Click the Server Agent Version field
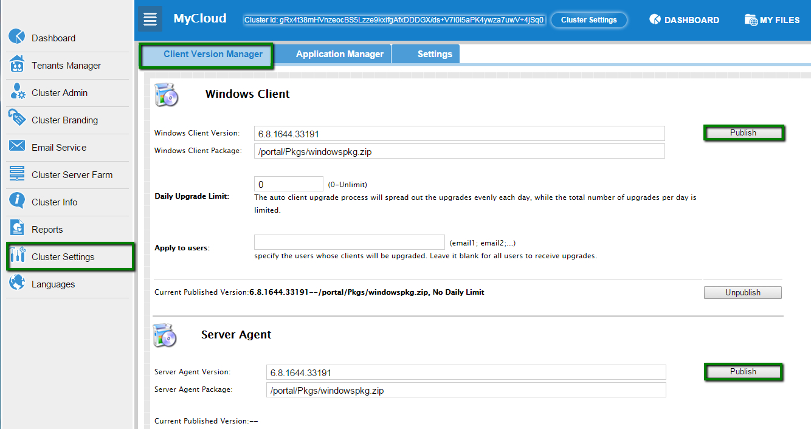 point(466,372)
